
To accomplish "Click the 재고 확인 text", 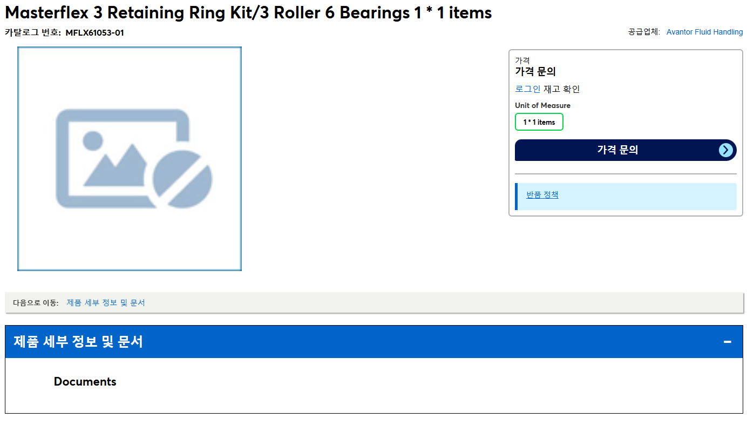I will pyautogui.click(x=561, y=89).
